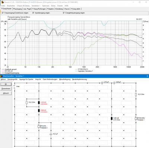Open the Anzeige für Spulen menu
Viewport: 149px width, 148px height.
click(26, 79)
